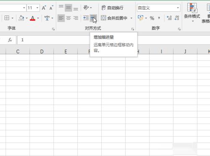210x156 pixels.
Task: Apply red font color with the A icon
Action: (33, 18)
